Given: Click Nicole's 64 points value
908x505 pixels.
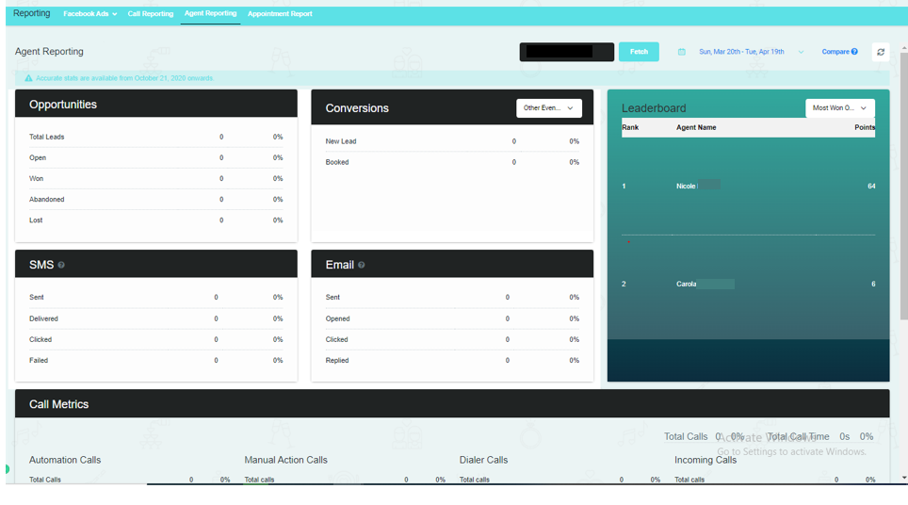Looking at the screenshot, I should pyautogui.click(x=871, y=186).
